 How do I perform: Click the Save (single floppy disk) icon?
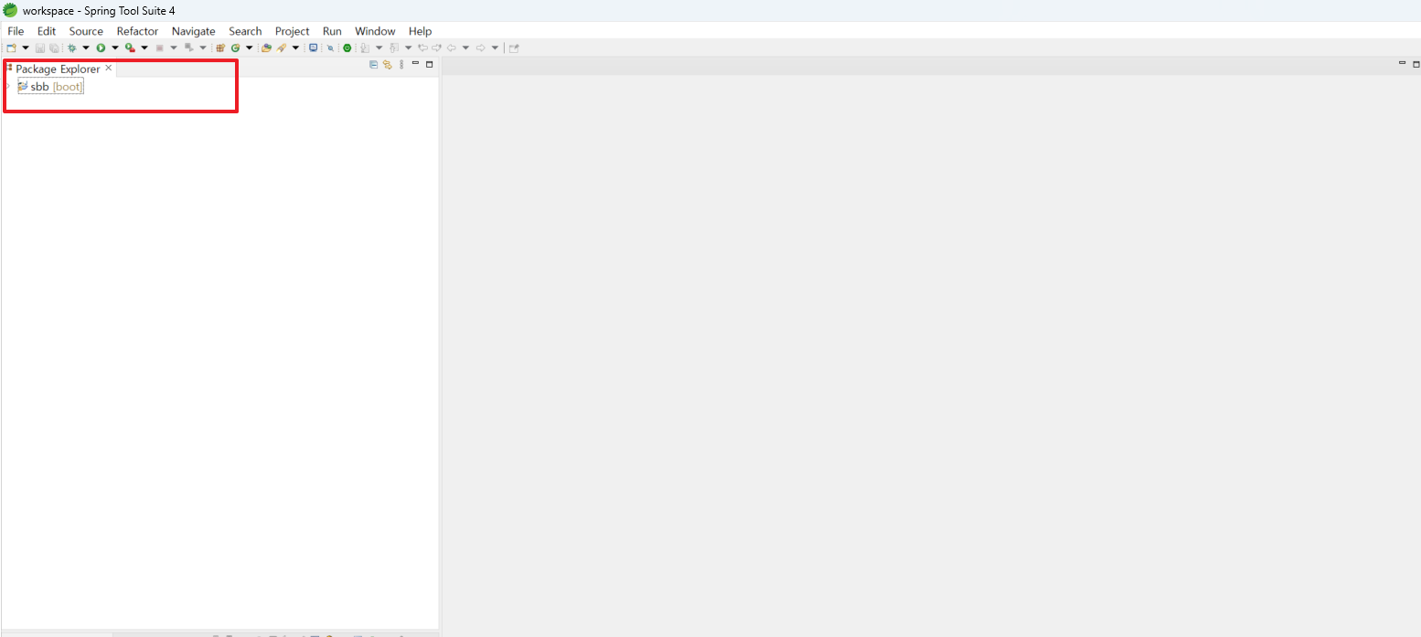(x=40, y=48)
